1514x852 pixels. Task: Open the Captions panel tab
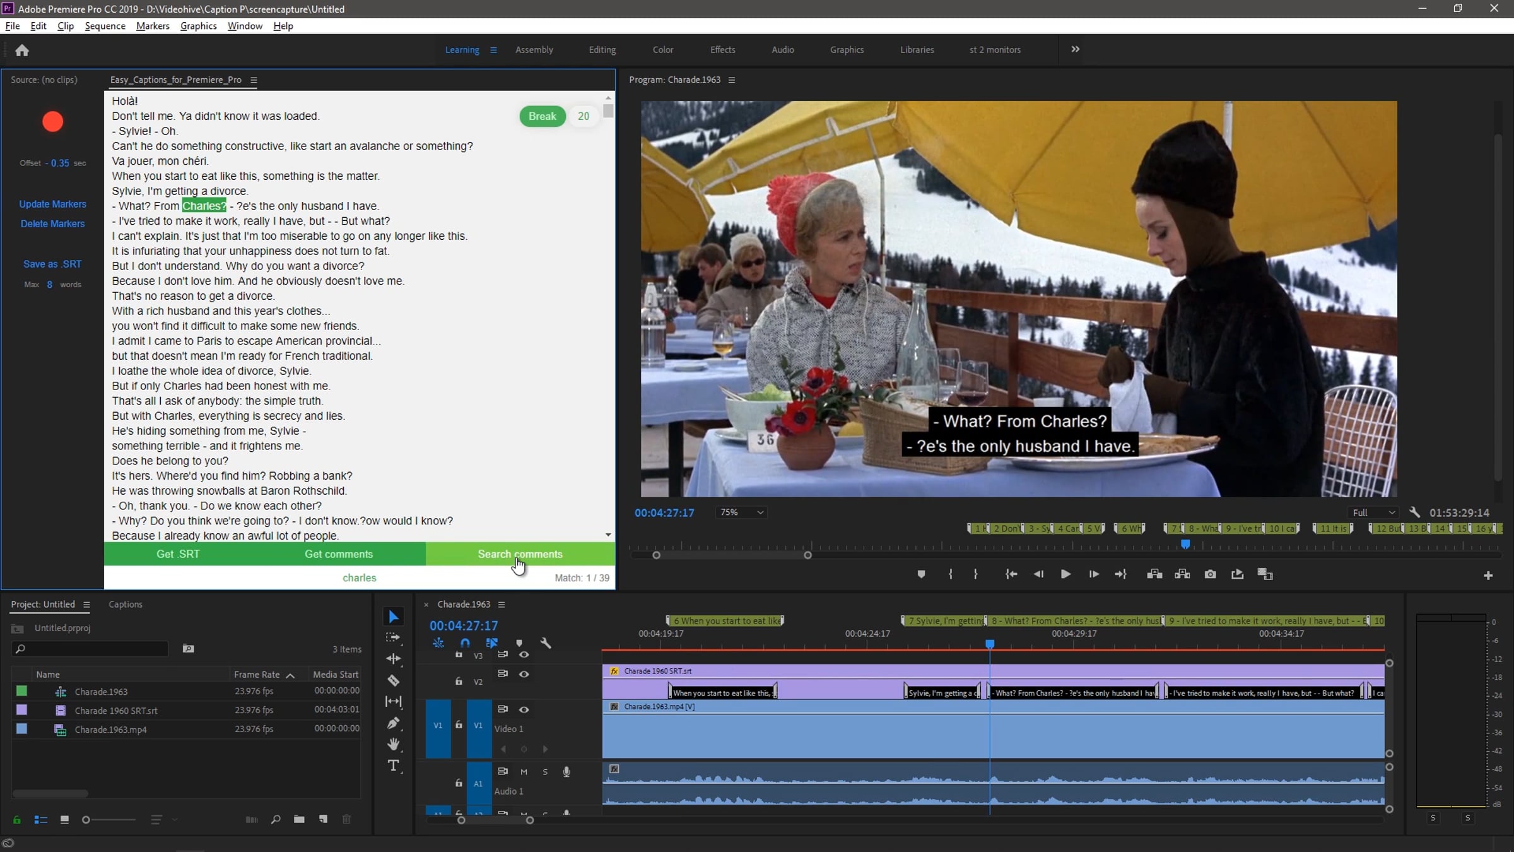[125, 605]
